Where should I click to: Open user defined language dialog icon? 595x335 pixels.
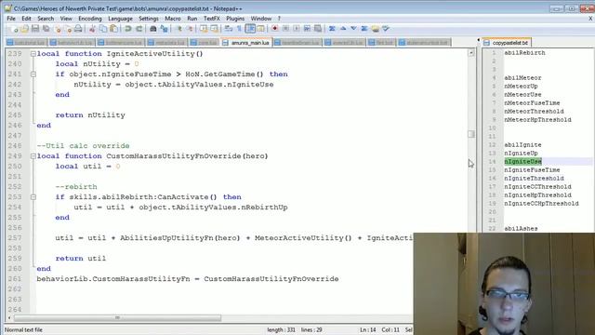pyautogui.click(x=260, y=29)
